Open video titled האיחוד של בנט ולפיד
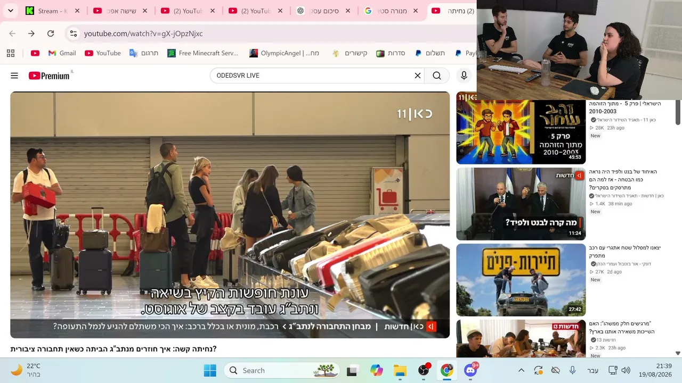This screenshot has height=383, width=682. 623,180
